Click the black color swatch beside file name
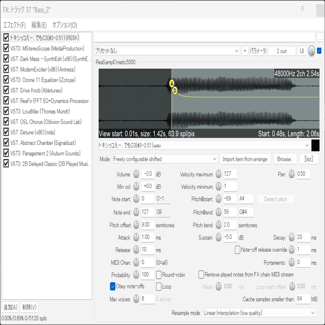325x325 pixels. (x=315, y=145)
